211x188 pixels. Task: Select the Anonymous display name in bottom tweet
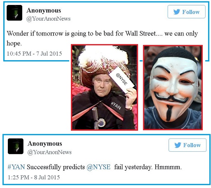pyautogui.click(x=45, y=144)
